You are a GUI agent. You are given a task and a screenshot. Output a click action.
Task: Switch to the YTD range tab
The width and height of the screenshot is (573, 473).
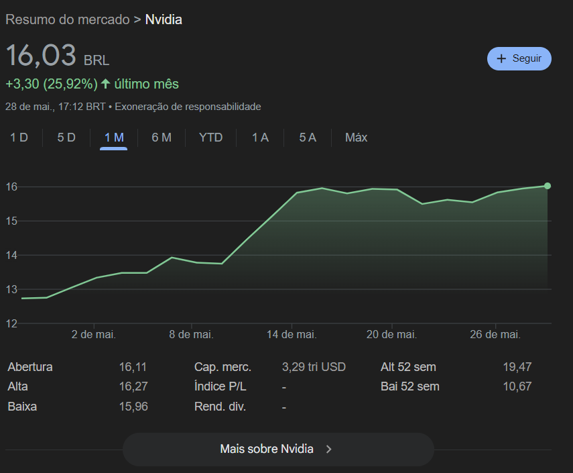[211, 138]
